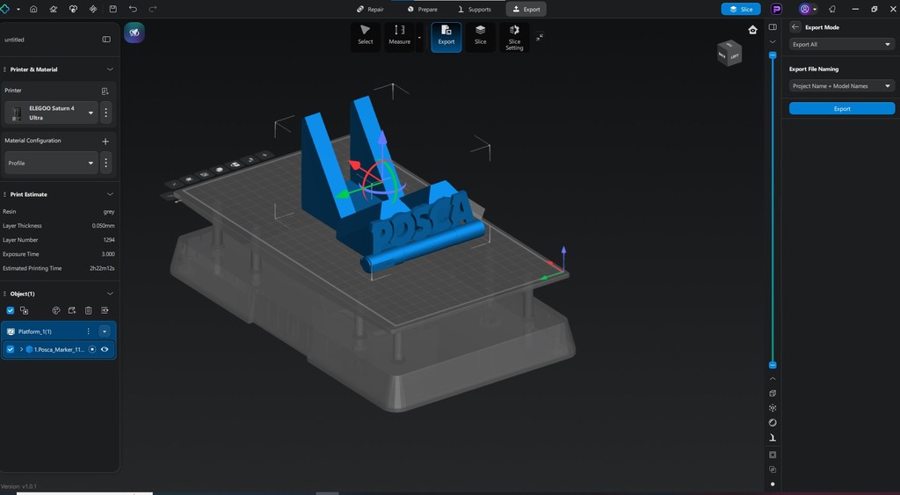Click the blue Export button
Image resolution: width=900 pixels, height=495 pixels.
841,108
